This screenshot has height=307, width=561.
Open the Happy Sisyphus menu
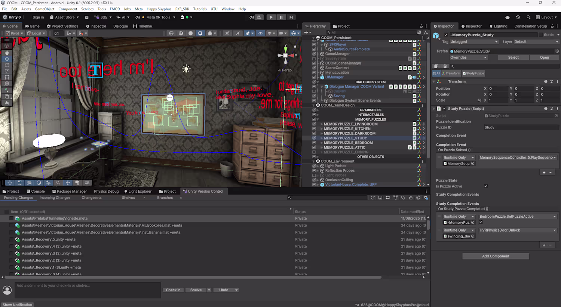tap(159, 9)
